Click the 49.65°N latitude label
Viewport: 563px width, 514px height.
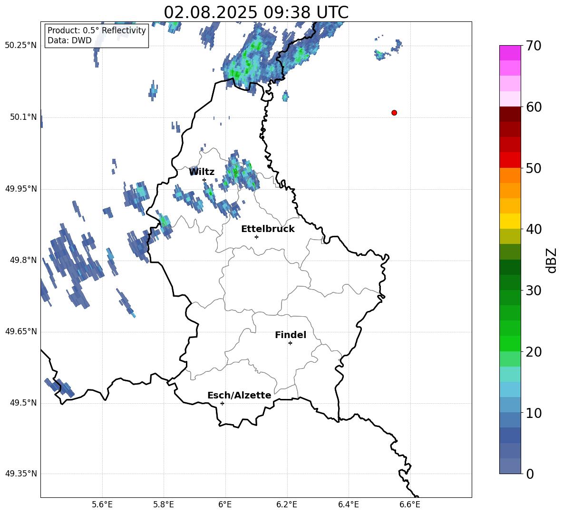(x=21, y=331)
